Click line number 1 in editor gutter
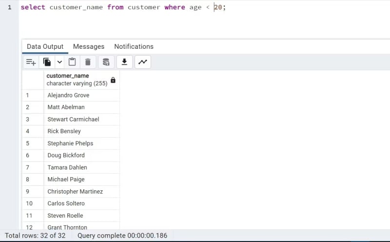The height and width of the screenshot is (242, 390). coord(9,7)
